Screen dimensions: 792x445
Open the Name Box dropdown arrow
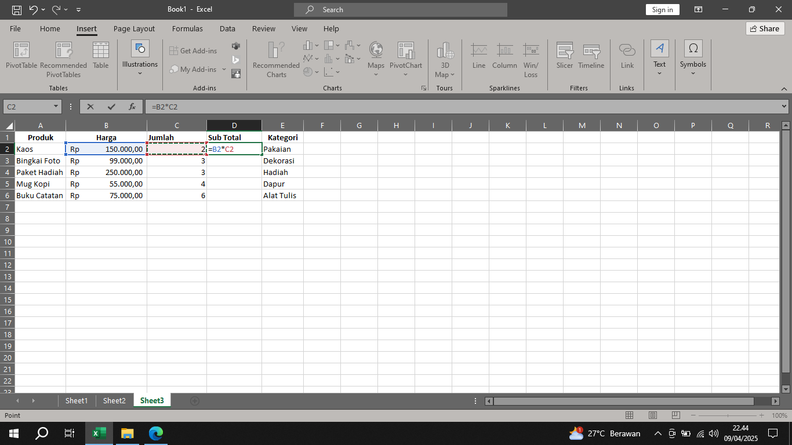[x=55, y=107]
